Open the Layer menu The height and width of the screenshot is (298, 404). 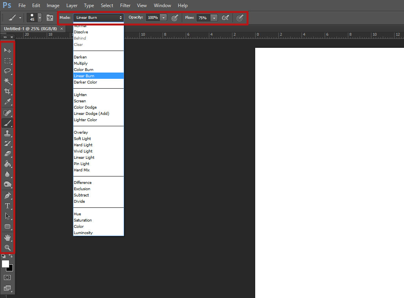point(71,5)
